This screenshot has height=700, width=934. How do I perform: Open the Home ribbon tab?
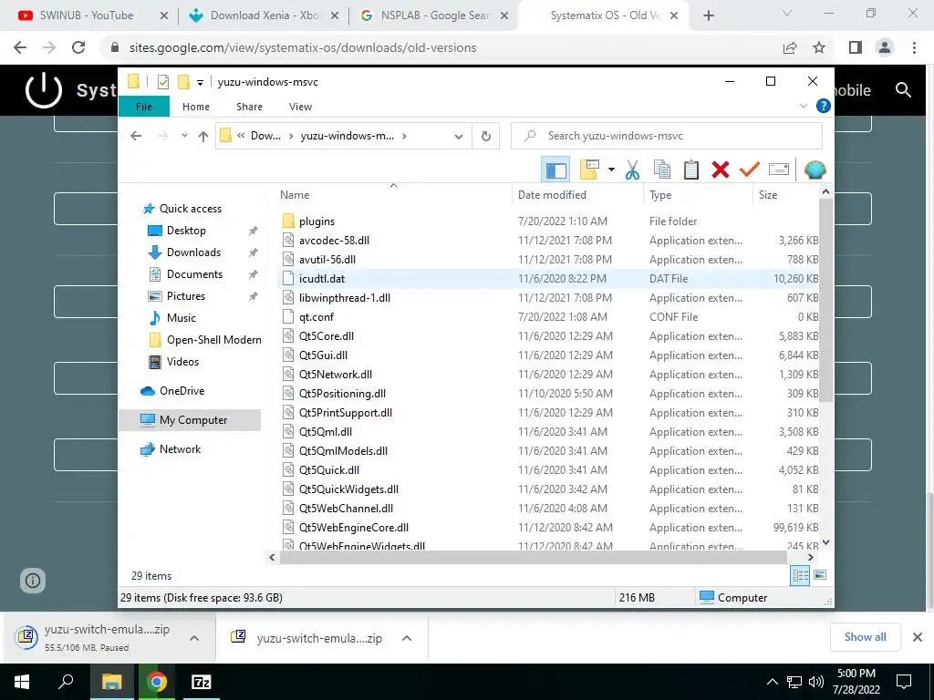(196, 107)
